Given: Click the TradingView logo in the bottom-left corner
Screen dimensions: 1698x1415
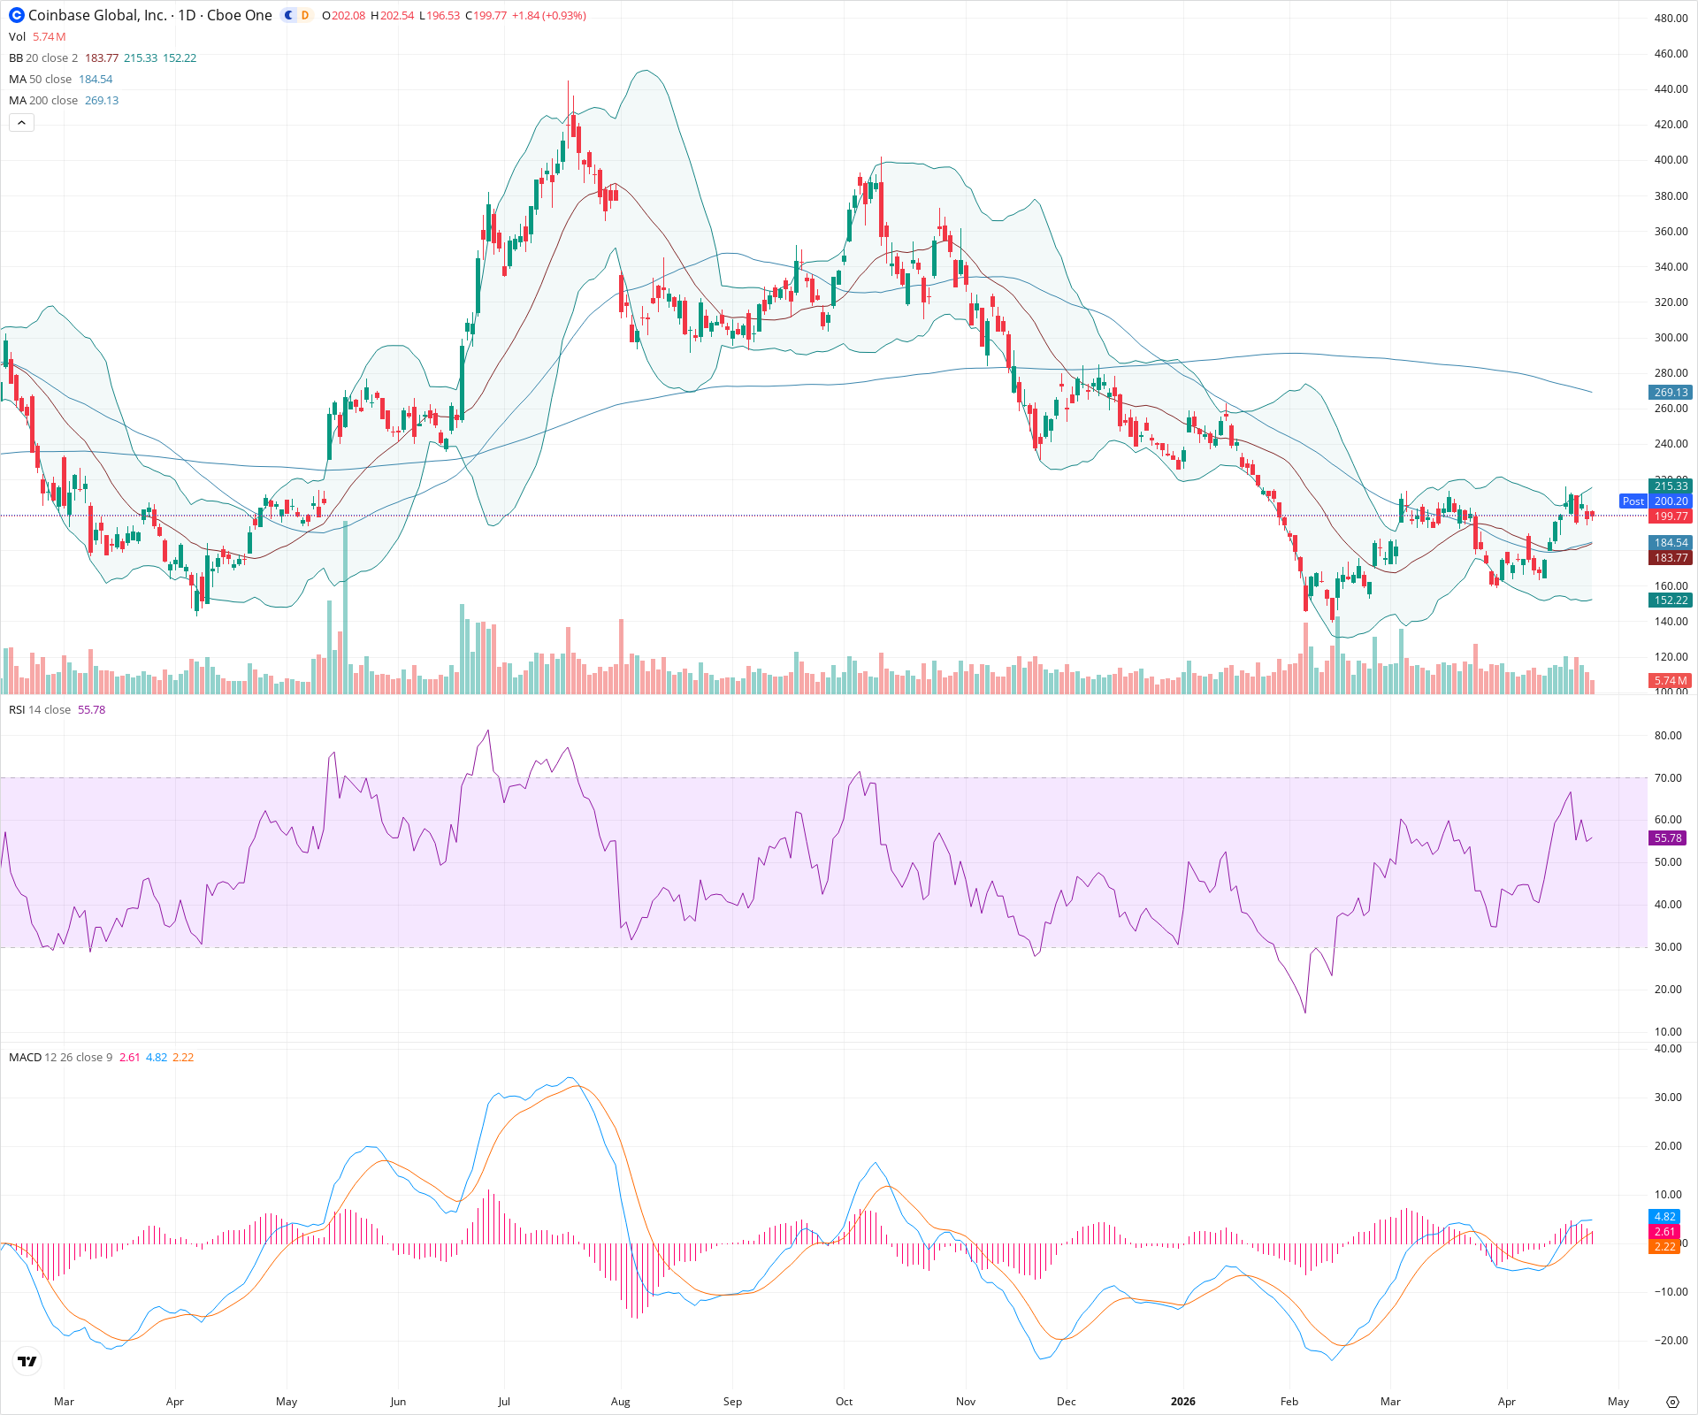Looking at the screenshot, I should (27, 1361).
